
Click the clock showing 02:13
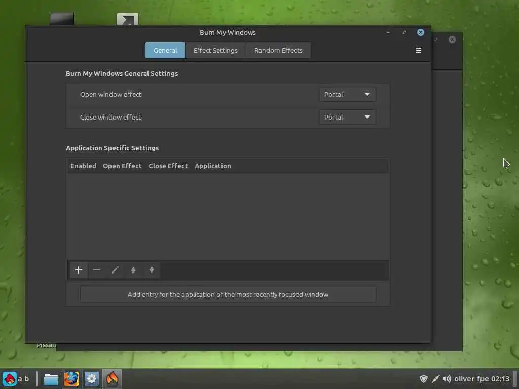(500, 379)
